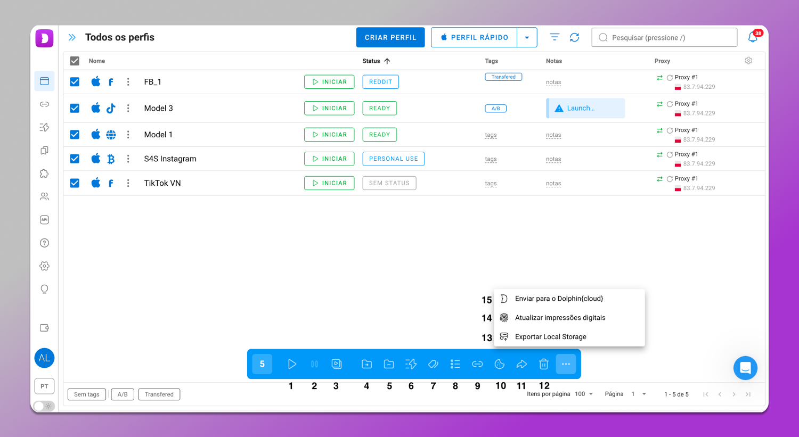Select Atualizar impressões digitais option

click(x=560, y=318)
